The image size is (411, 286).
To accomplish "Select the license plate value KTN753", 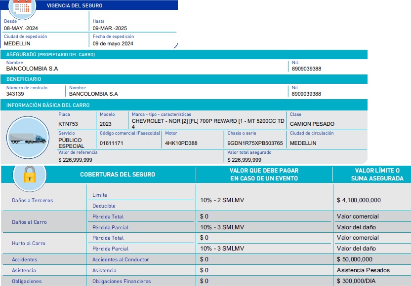I will coord(68,124).
